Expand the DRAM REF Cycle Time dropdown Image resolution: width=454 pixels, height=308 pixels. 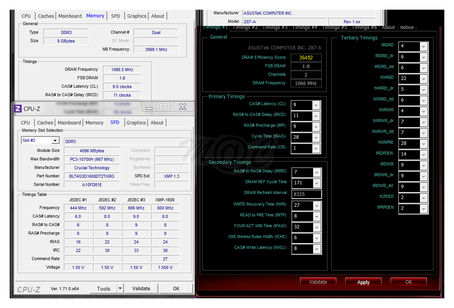click(317, 183)
